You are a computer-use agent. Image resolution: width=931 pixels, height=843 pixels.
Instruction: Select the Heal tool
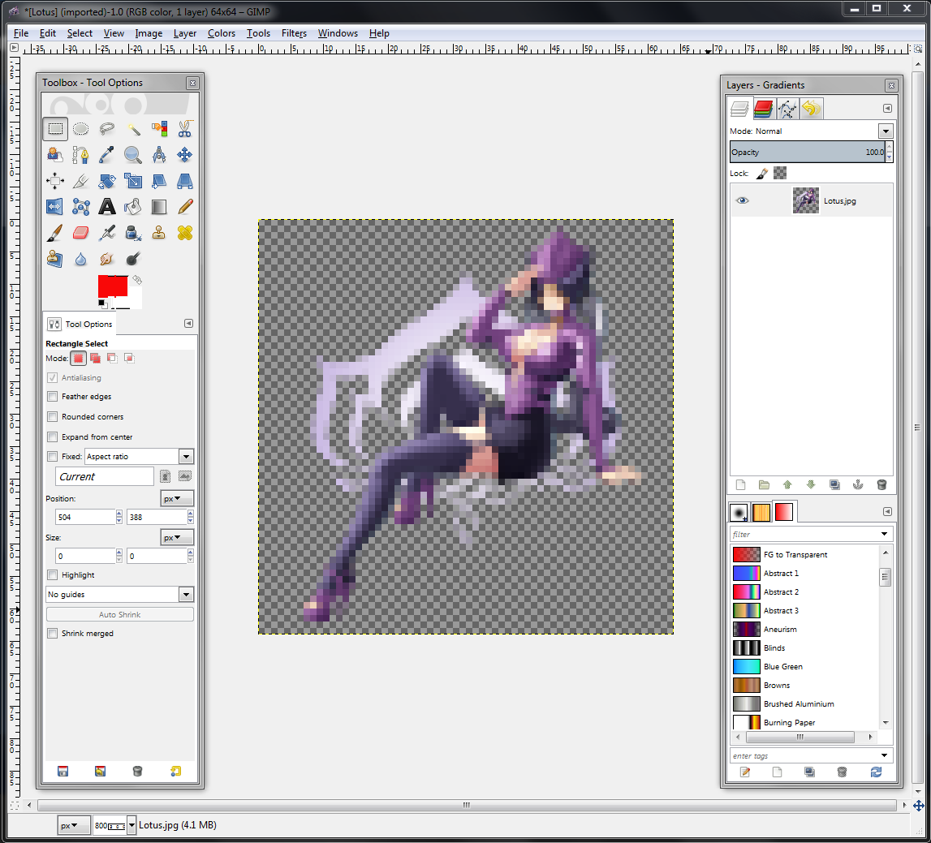[184, 233]
